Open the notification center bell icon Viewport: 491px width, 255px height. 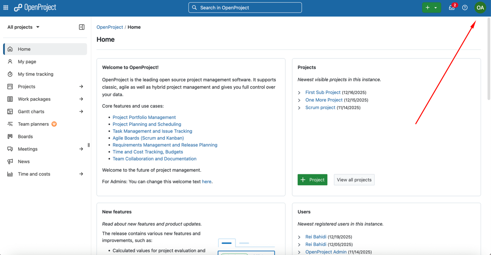452,8
